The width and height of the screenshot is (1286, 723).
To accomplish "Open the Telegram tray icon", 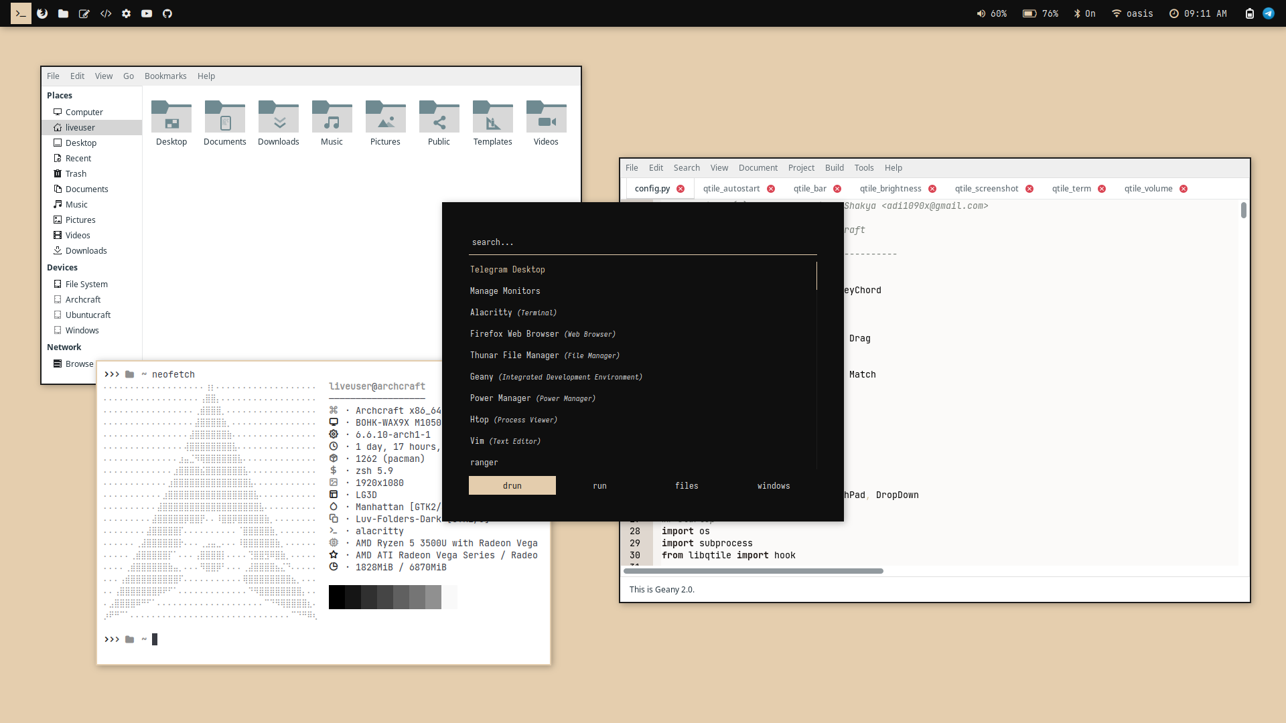I will point(1269,13).
